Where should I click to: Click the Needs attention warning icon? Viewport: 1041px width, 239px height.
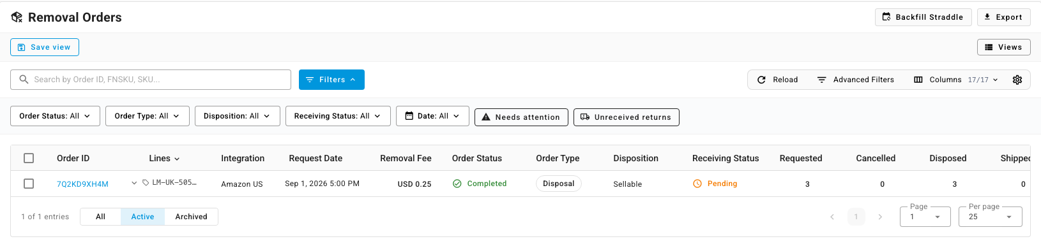tap(486, 117)
